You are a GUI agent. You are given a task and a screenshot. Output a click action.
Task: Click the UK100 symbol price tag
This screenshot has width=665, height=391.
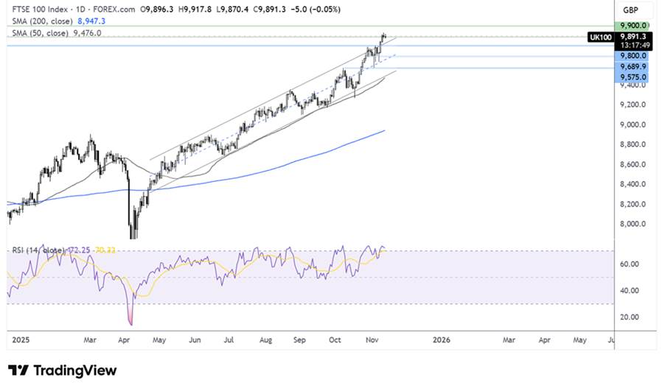pos(601,36)
